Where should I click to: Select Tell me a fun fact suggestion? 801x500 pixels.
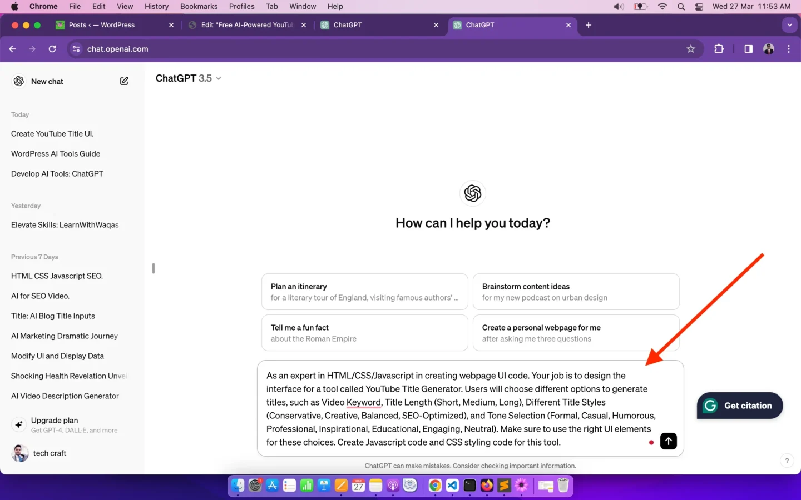[365, 333]
